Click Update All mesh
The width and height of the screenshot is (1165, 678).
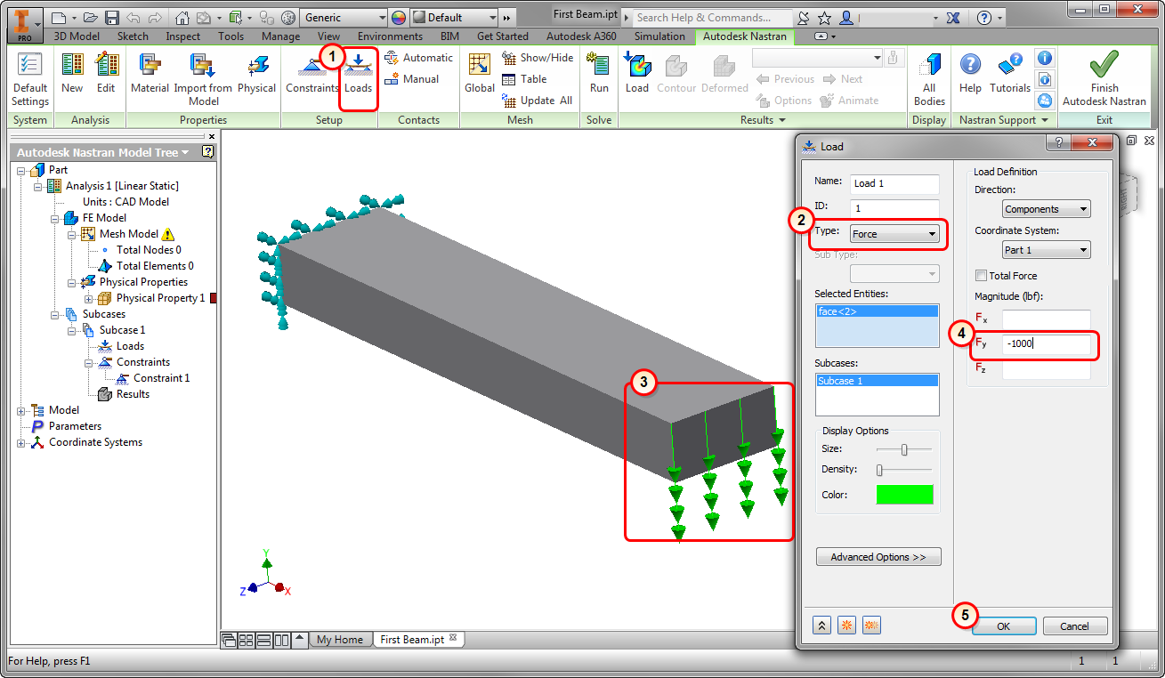click(538, 101)
